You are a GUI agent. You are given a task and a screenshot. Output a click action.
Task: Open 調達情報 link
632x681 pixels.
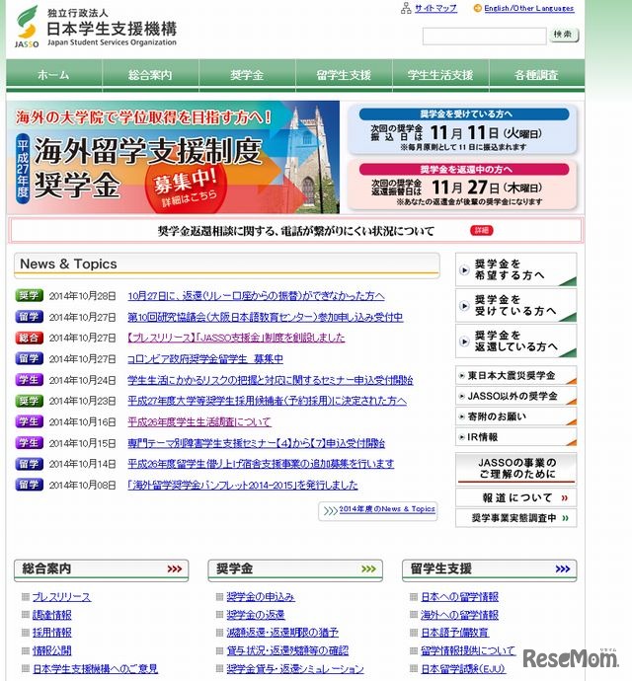pos(52,615)
